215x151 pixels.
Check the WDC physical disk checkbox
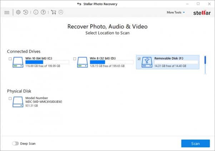pyautogui.click(x=10, y=99)
